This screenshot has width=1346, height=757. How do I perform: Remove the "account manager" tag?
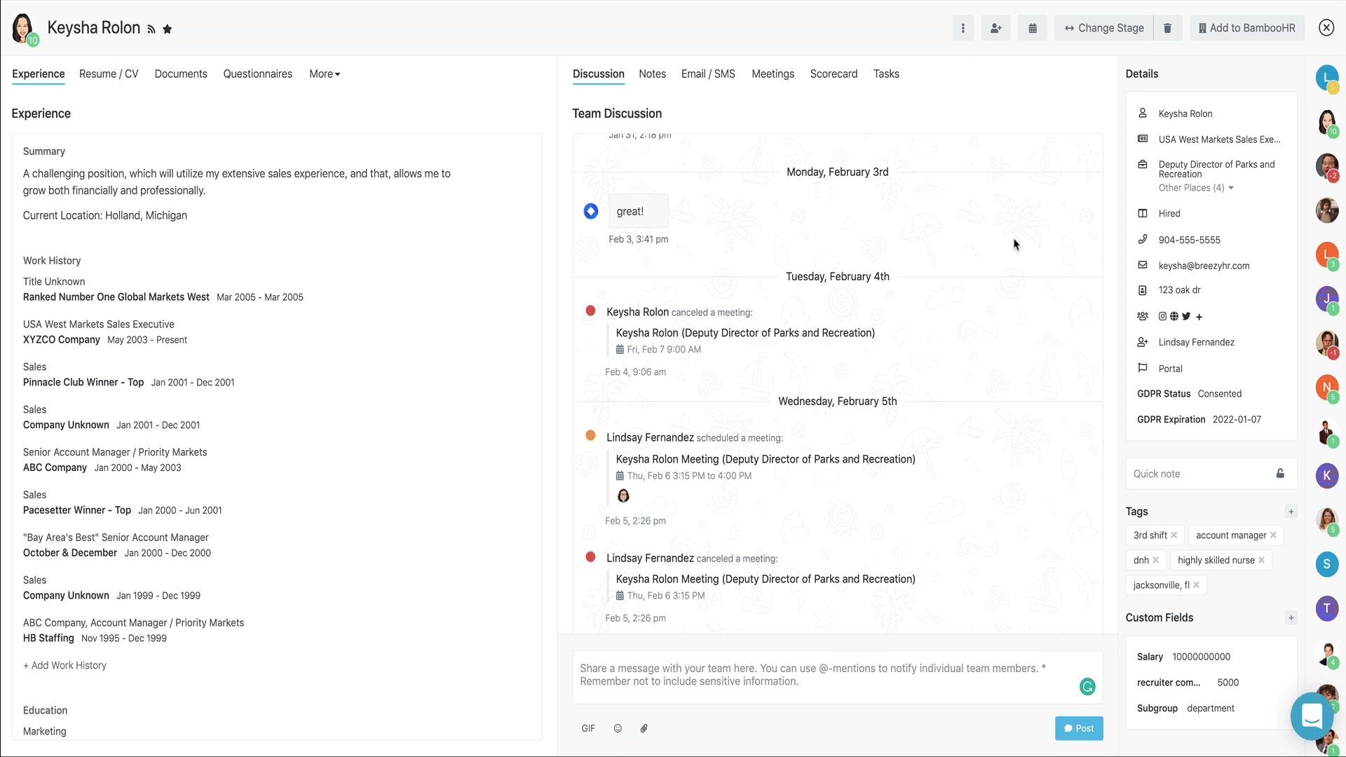(1273, 536)
